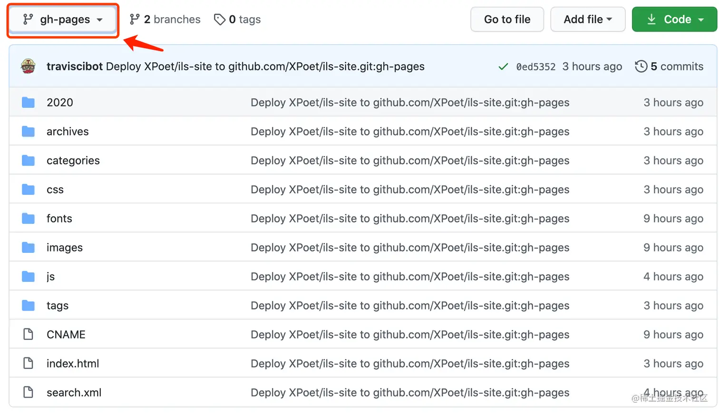
Task: Click the folder icon for 2020
Action: pos(29,102)
